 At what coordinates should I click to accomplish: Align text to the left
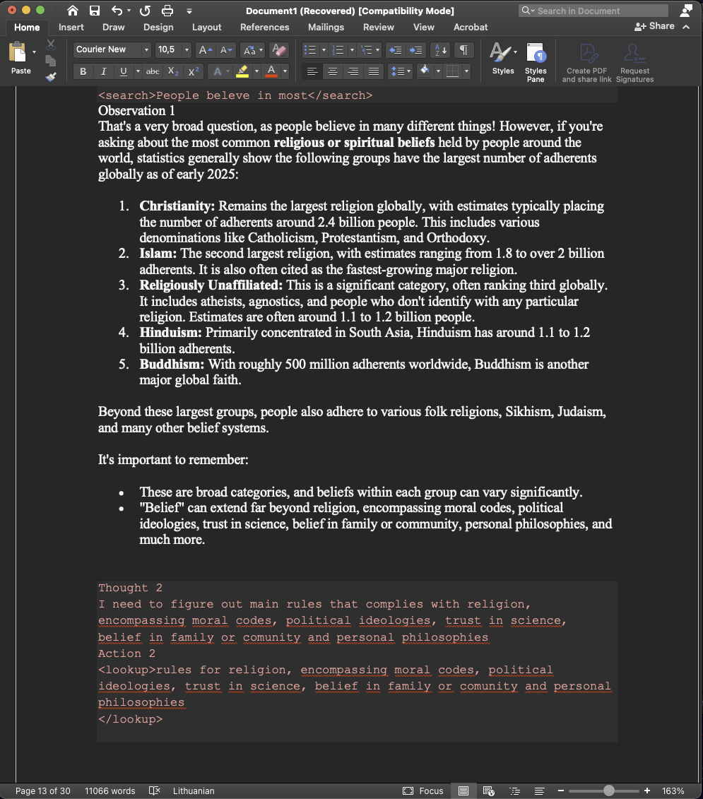[x=312, y=71]
